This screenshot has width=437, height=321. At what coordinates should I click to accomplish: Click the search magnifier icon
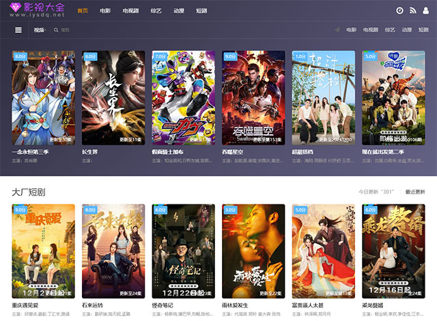tap(55, 30)
